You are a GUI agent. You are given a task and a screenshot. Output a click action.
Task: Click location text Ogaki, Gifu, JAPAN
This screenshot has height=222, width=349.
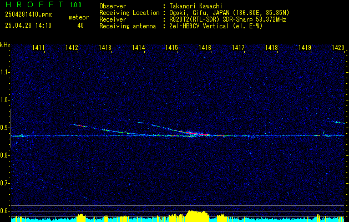[x=199, y=13]
